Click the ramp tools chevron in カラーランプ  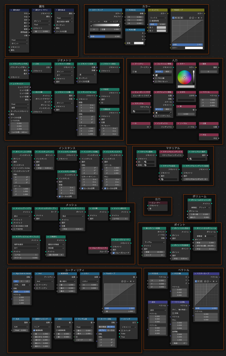99,21
